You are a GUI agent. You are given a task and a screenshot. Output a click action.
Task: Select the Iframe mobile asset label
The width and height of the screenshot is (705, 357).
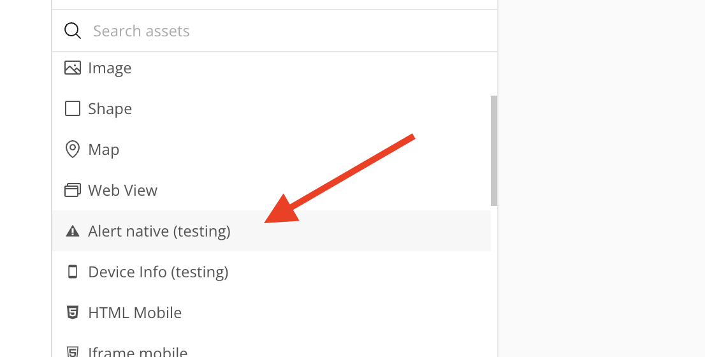[138, 352]
